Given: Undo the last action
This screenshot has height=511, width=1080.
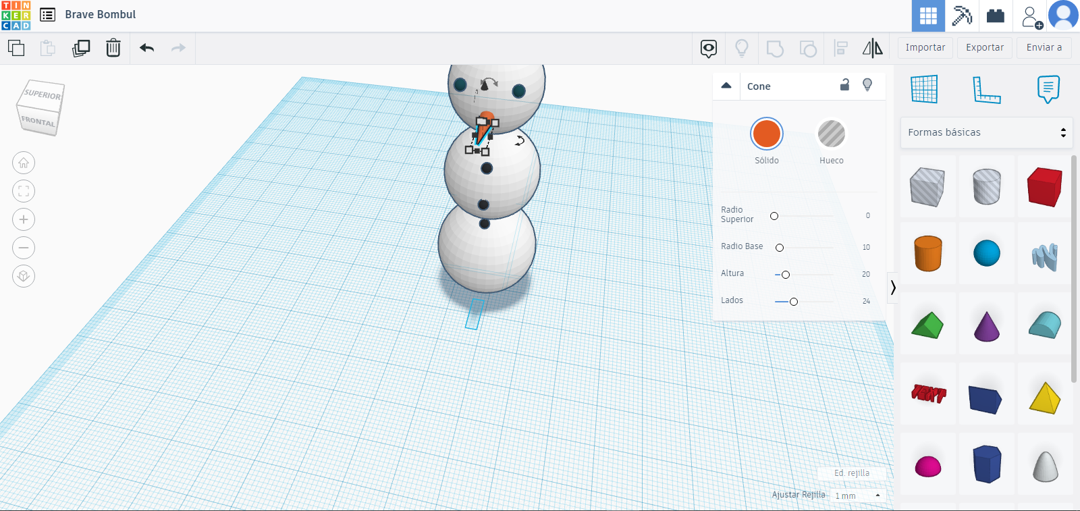Looking at the screenshot, I should [x=146, y=48].
